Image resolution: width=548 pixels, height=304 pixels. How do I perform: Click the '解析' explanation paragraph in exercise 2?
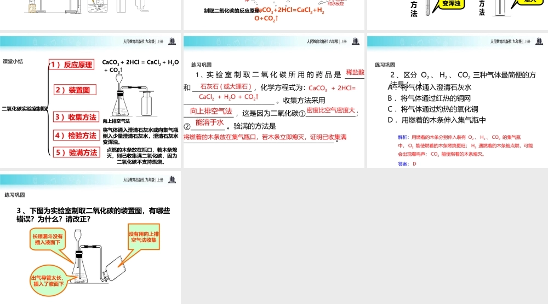(x=465, y=145)
